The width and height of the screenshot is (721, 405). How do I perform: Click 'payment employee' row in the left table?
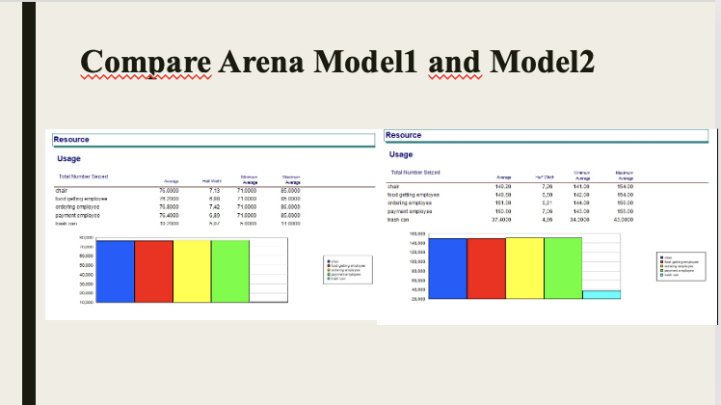[x=77, y=215]
